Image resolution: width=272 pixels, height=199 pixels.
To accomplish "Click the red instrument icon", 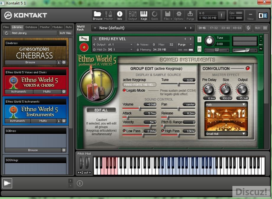I will [84, 47].
